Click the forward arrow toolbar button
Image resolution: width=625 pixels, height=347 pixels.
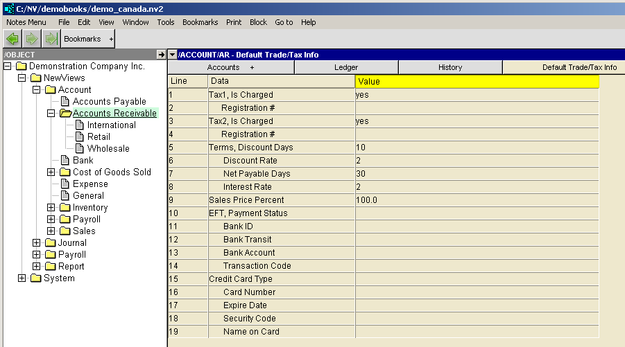[31, 39]
